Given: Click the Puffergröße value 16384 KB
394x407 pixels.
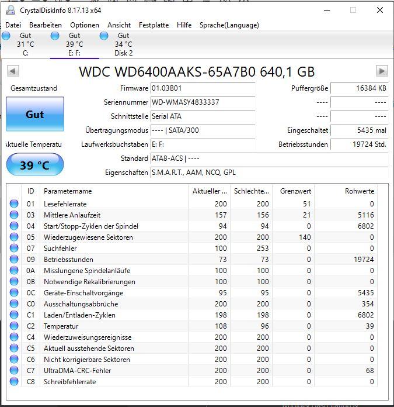Looking at the screenshot, I should (360, 88).
